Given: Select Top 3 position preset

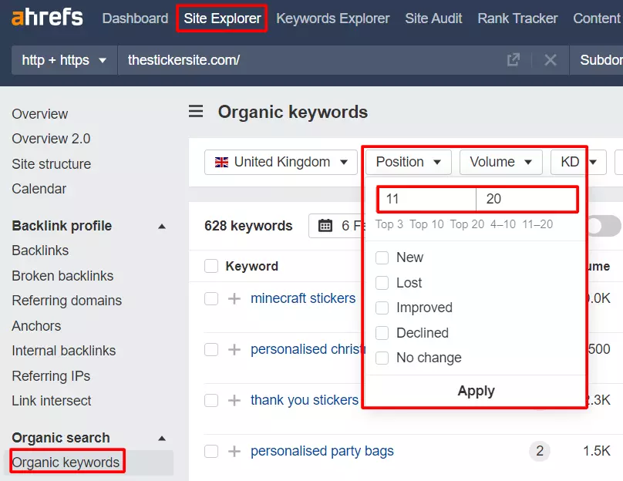Looking at the screenshot, I should click(x=389, y=224).
